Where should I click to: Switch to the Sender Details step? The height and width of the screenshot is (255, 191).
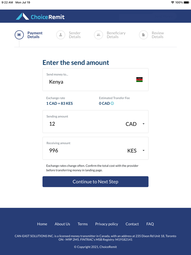[74, 35]
